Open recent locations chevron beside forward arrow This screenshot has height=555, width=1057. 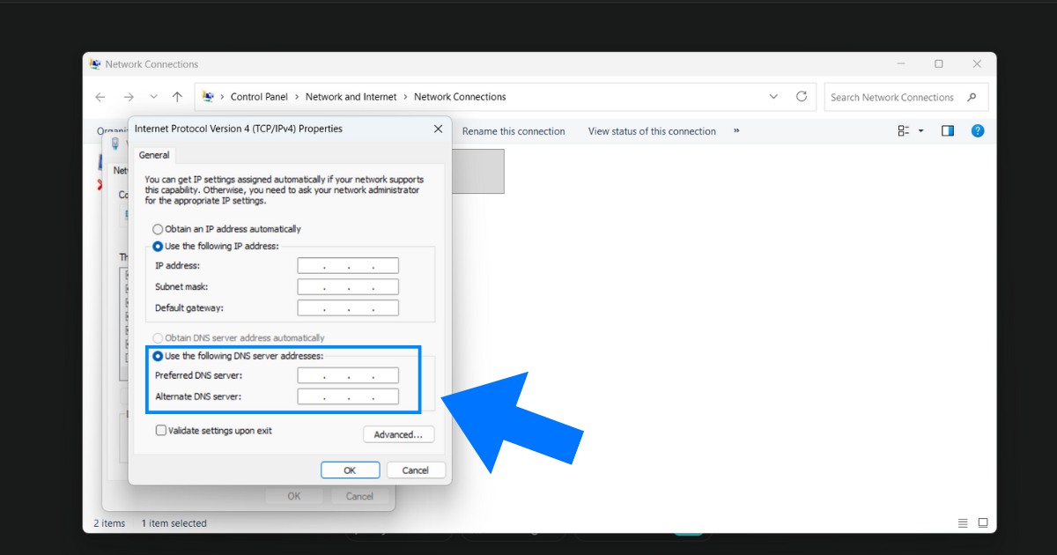[x=153, y=97]
